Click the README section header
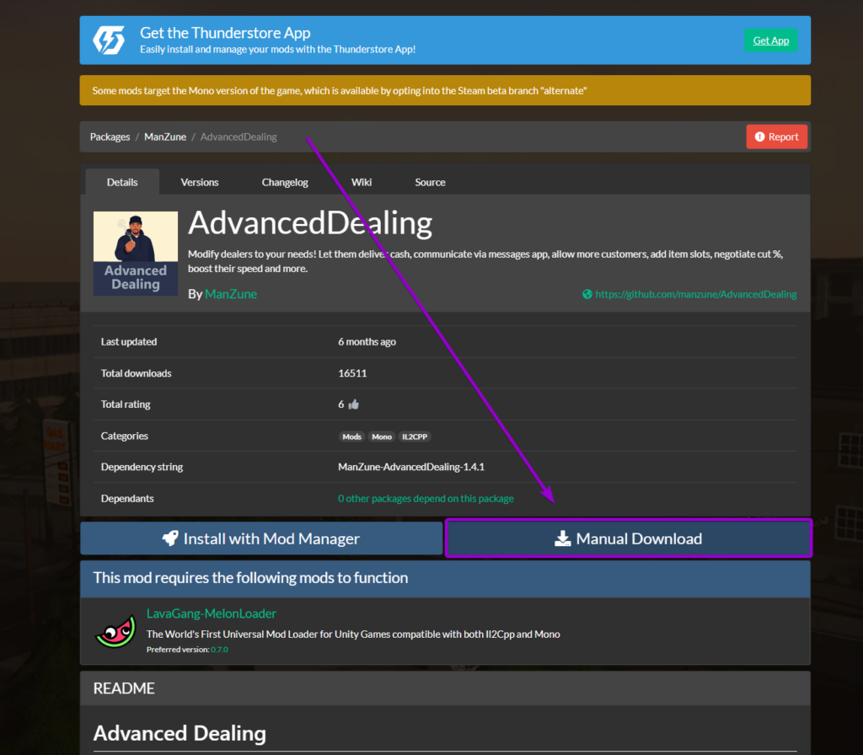 click(445, 688)
